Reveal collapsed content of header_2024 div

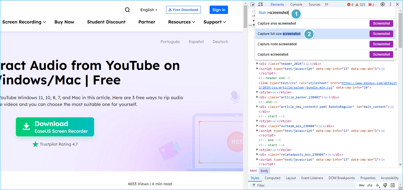coord(308,64)
